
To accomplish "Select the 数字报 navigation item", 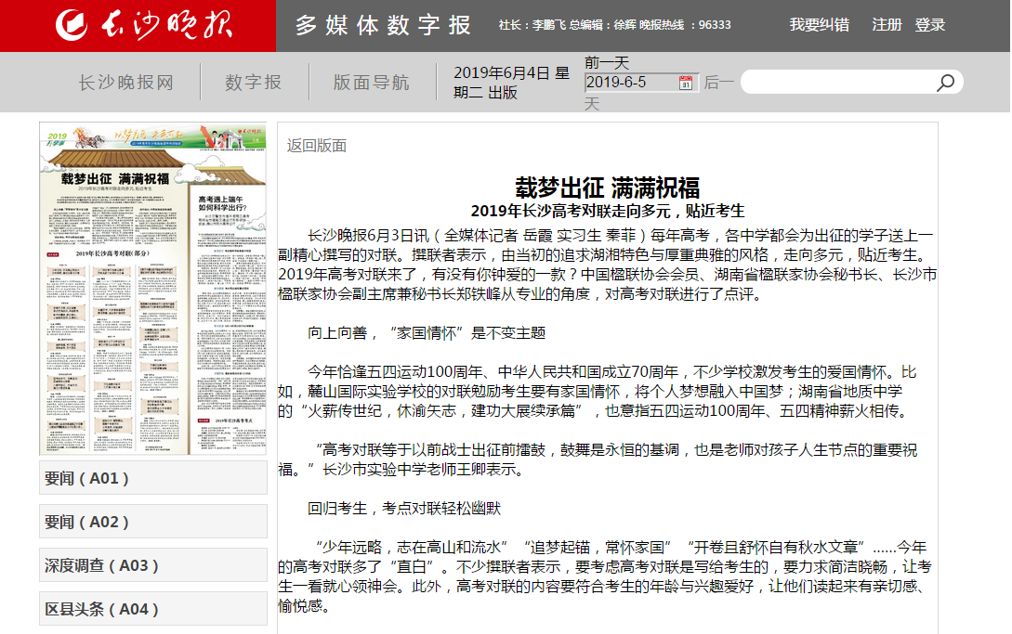I will tap(253, 83).
